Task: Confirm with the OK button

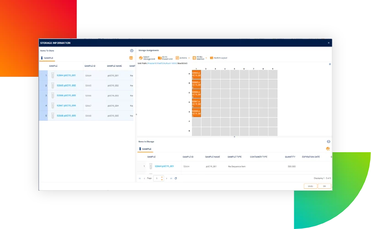Action: point(324,186)
